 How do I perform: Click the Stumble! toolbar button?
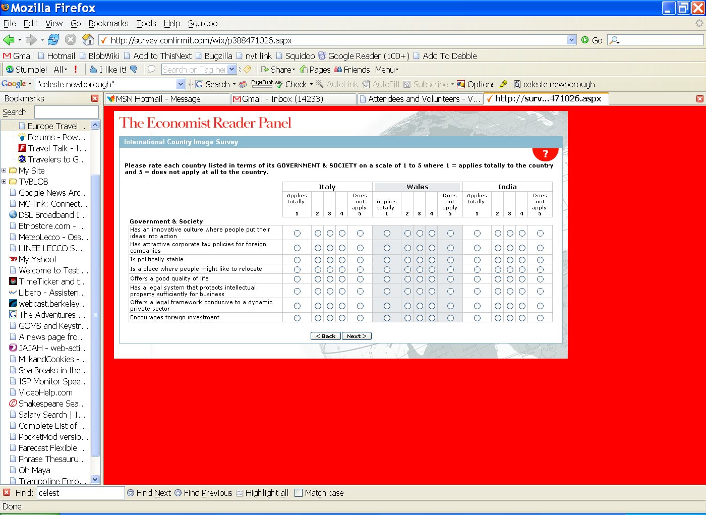pyautogui.click(x=26, y=70)
